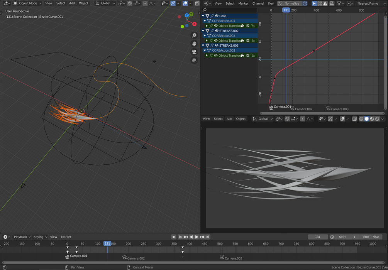Click the green Y axis gizmo ball

coord(191,14)
